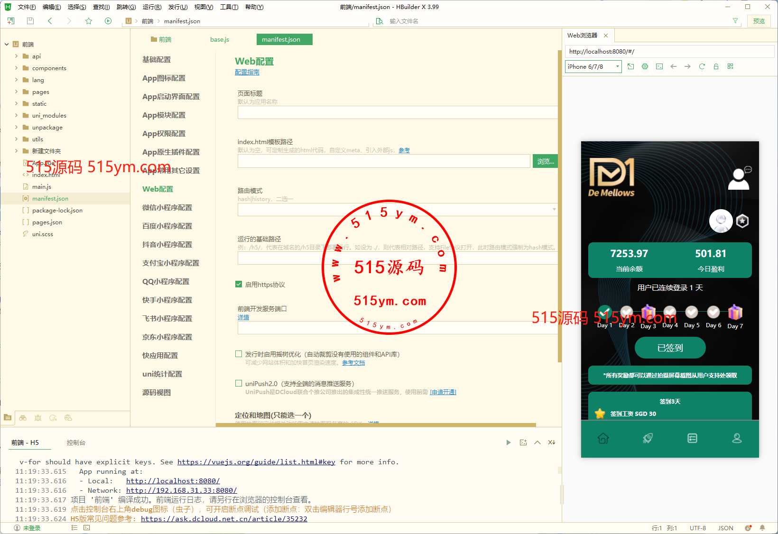Open the 配置指南 link
The image size is (778, 534).
[247, 72]
